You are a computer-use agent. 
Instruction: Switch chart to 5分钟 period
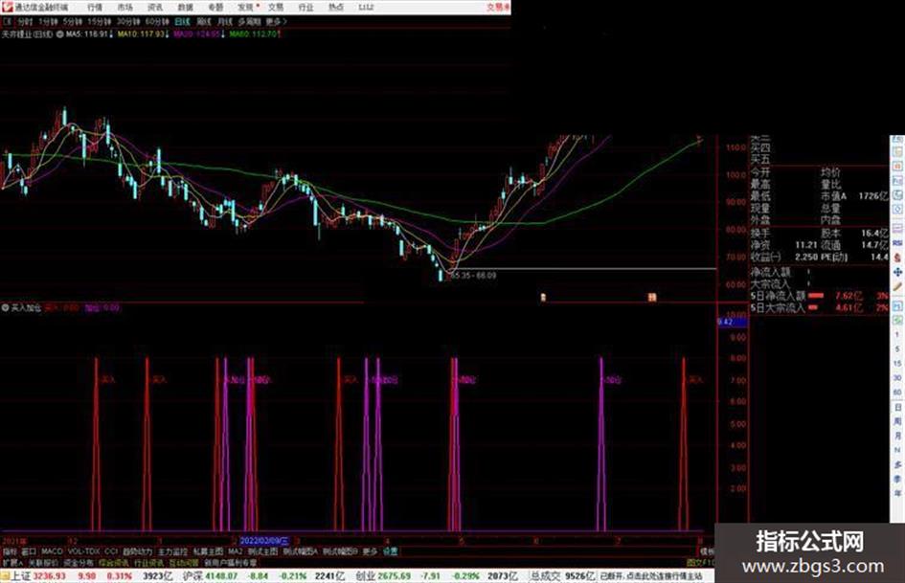coord(73,21)
